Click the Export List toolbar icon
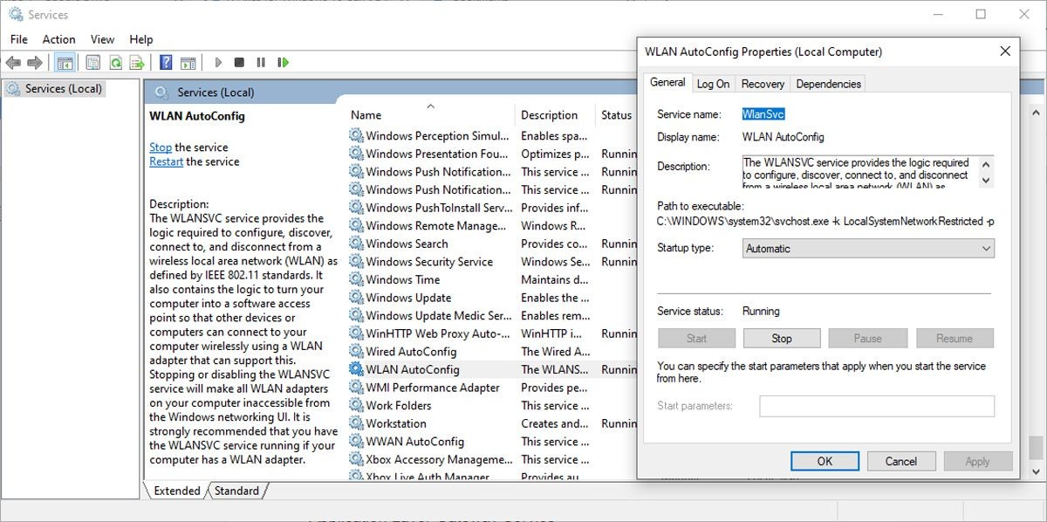Image resolution: width=1047 pixels, height=522 pixels. click(x=137, y=63)
